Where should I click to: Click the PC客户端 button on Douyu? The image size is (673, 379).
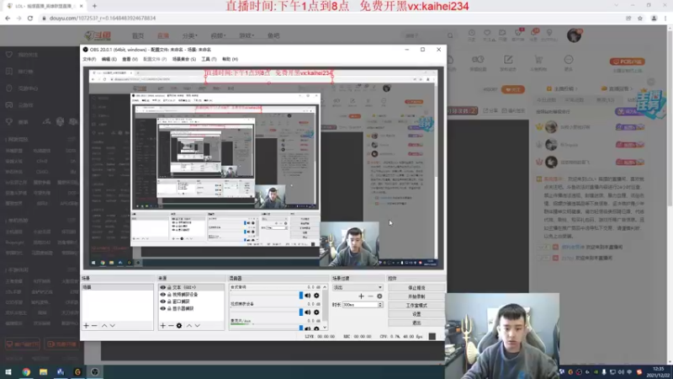tap(628, 61)
